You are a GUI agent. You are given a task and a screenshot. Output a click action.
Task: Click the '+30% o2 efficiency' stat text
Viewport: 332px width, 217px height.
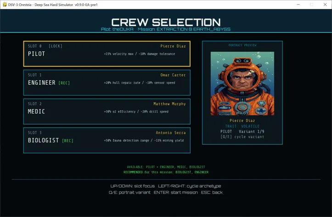pyautogui.click(x=120, y=111)
